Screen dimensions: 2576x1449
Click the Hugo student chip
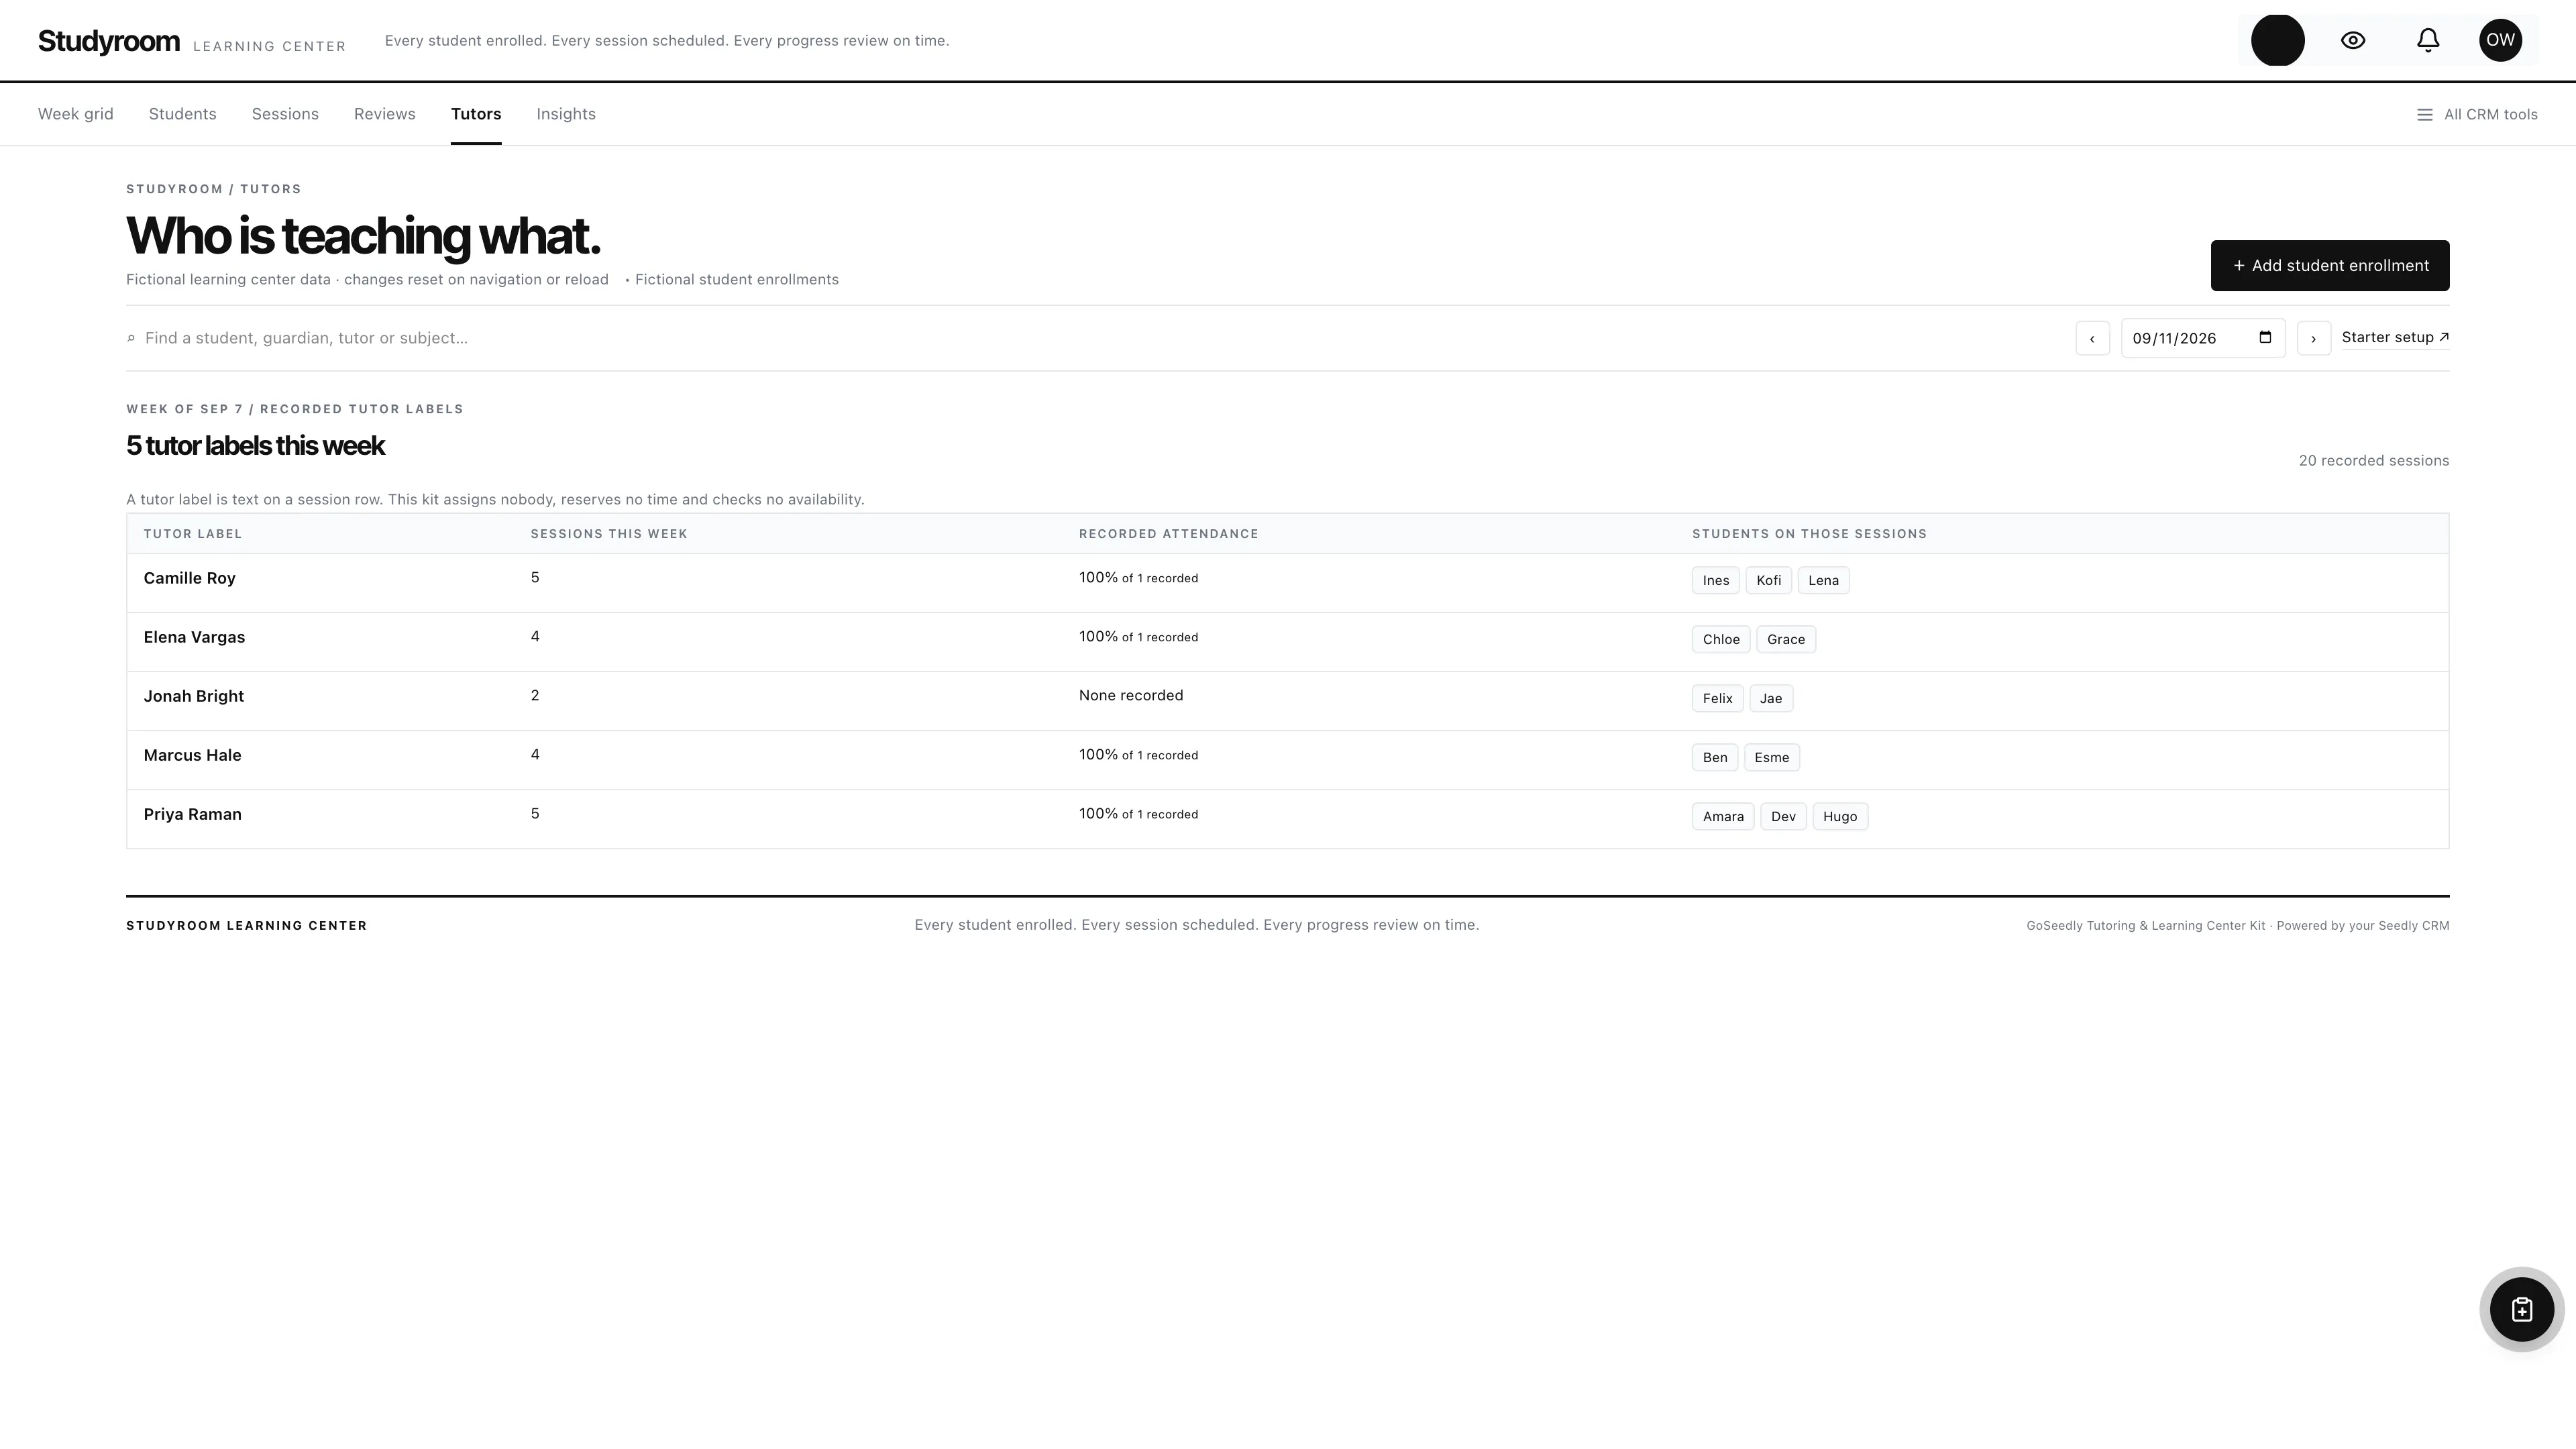(x=1840, y=817)
